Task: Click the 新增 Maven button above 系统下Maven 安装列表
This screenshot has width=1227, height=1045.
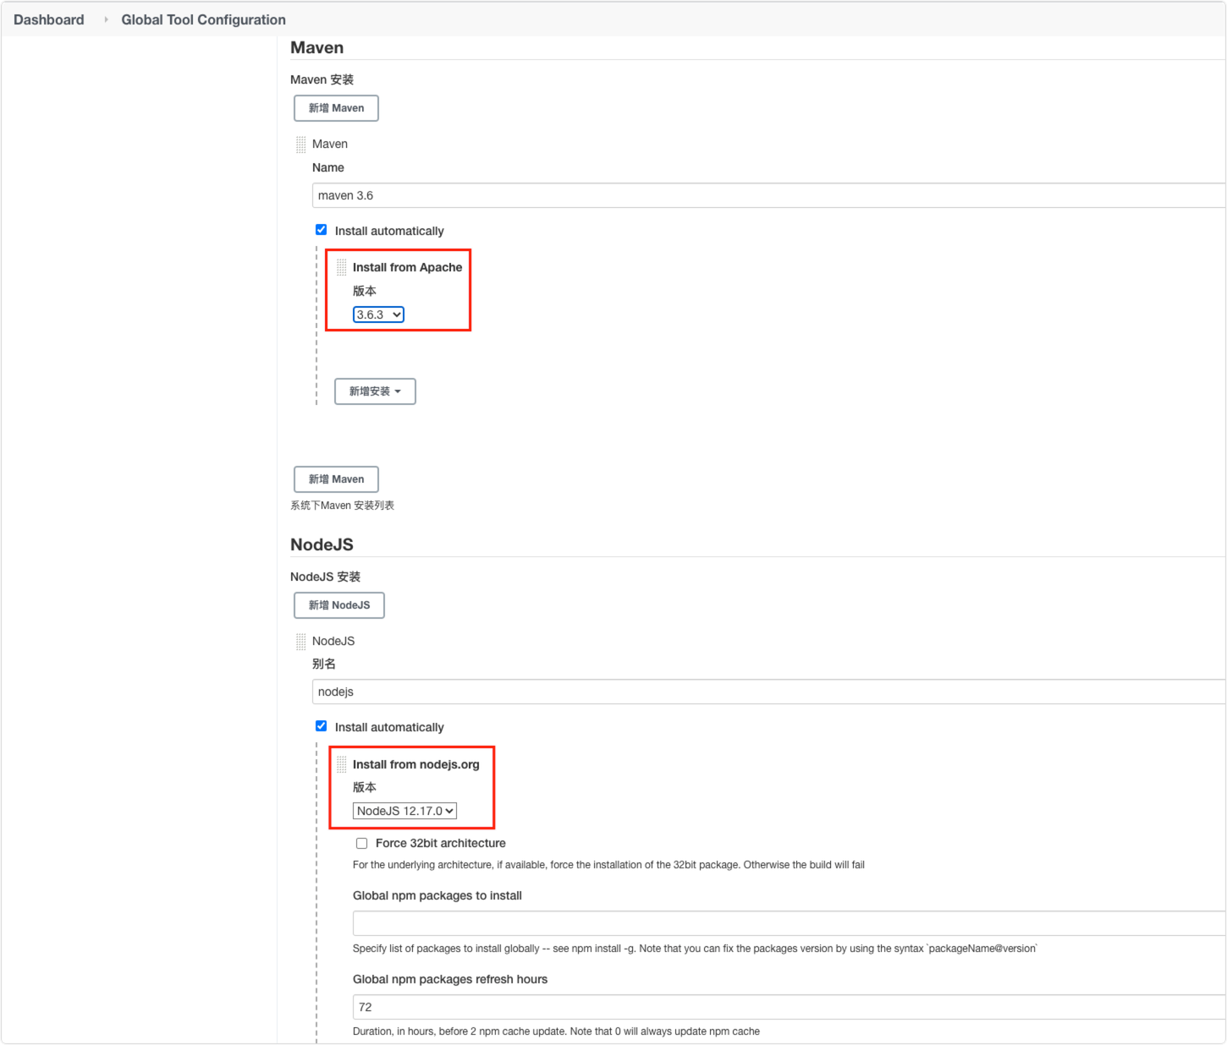Action: click(336, 479)
